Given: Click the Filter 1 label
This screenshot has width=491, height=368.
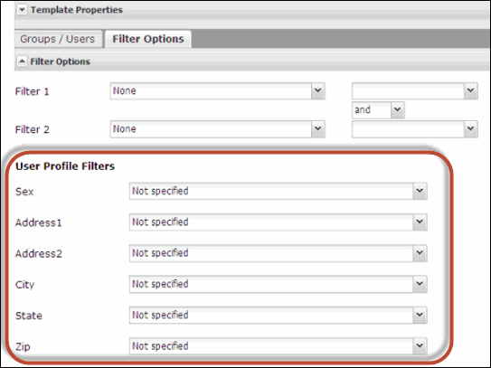Looking at the screenshot, I should pyautogui.click(x=33, y=91).
